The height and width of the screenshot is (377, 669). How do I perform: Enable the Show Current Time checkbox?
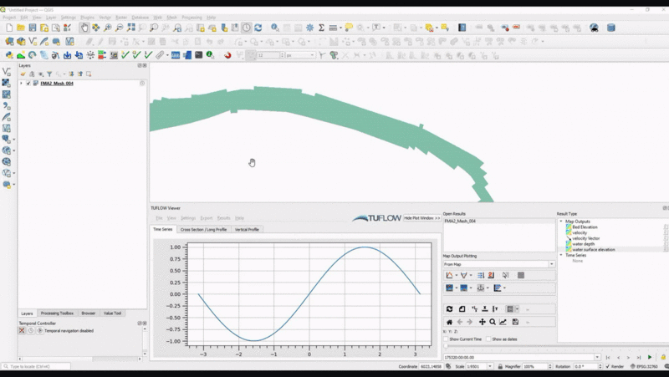(446, 339)
